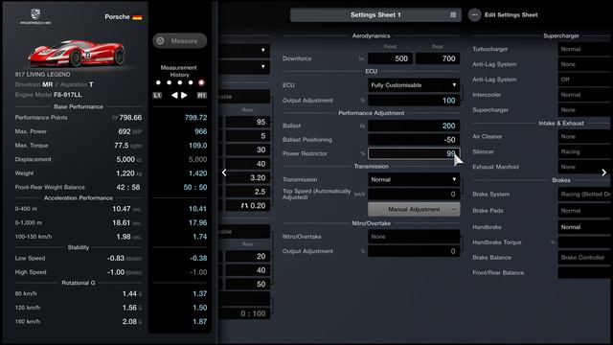
Task: Select the Anti-Lag System None field
Action: 585,64
